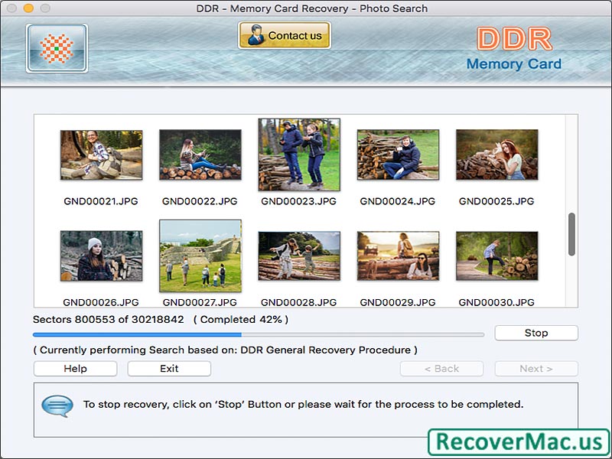Screen dimensions: 612x459
Task: Click the DDR Memory Card logo text
Action: coord(514,49)
